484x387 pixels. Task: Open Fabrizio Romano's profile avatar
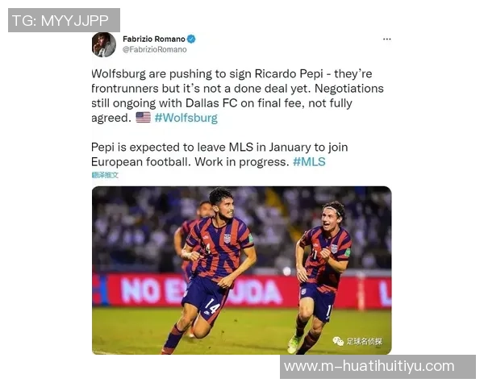tap(104, 45)
